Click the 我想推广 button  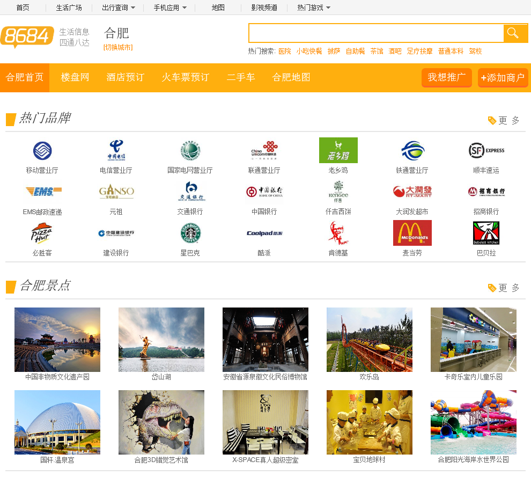(447, 78)
